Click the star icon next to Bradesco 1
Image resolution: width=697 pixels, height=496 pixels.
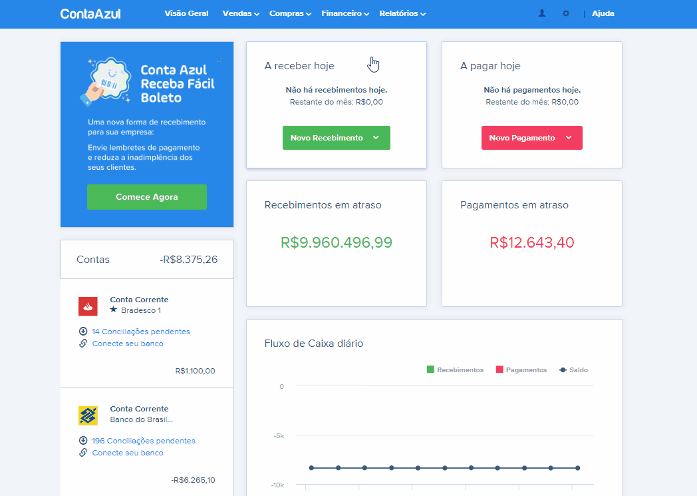tap(113, 310)
